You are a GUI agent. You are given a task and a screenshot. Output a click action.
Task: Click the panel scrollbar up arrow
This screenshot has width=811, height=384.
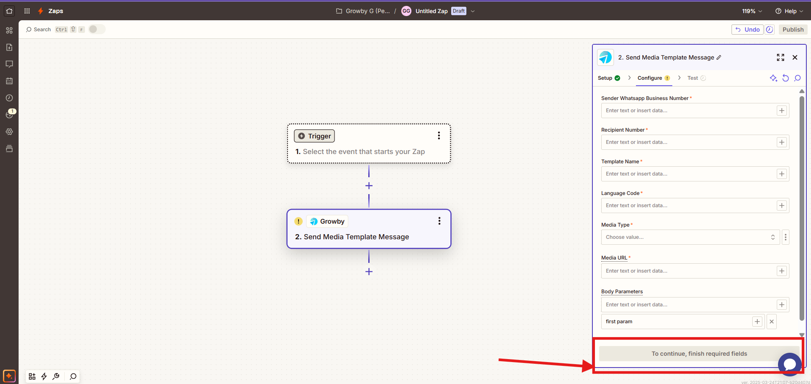pos(802,91)
